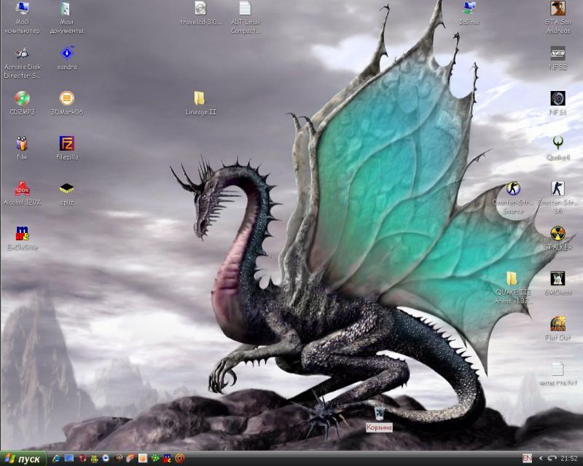This screenshot has width=583, height=466.
Task: Expand hidden system tray icons
Action: point(541,459)
